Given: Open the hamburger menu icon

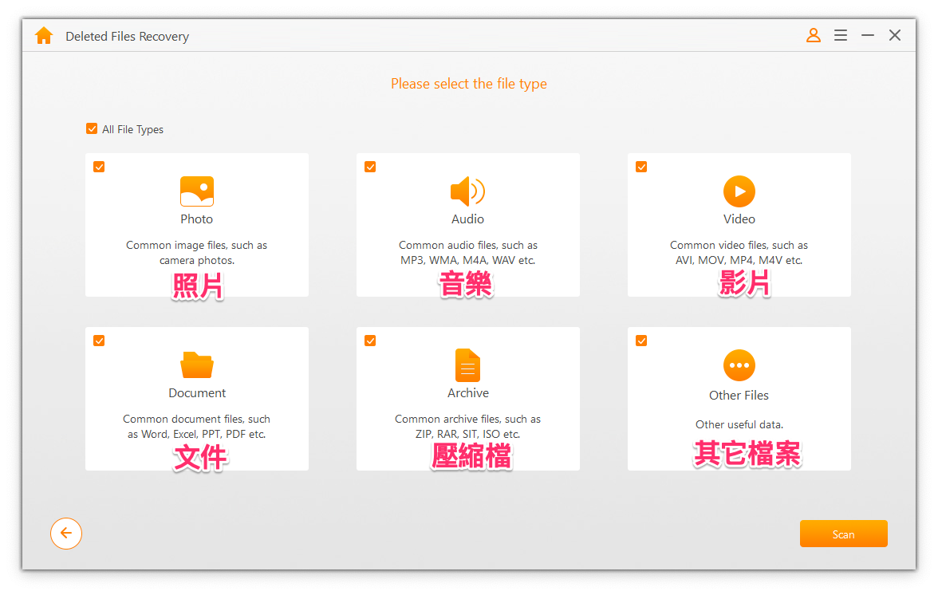Looking at the screenshot, I should pos(841,35).
